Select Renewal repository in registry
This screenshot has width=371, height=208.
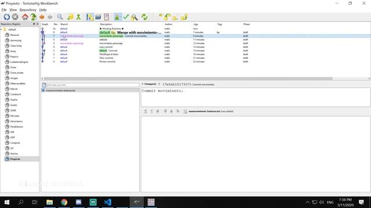tap(14, 35)
